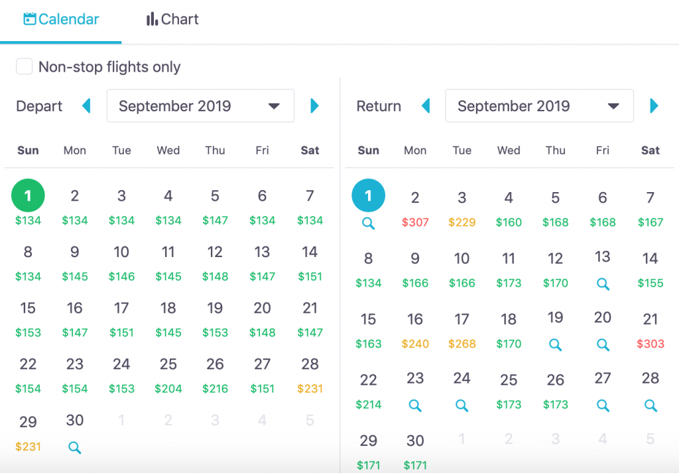This screenshot has height=473, width=679.
Task: Open the Return month dropdown
Action: coord(539,106)
